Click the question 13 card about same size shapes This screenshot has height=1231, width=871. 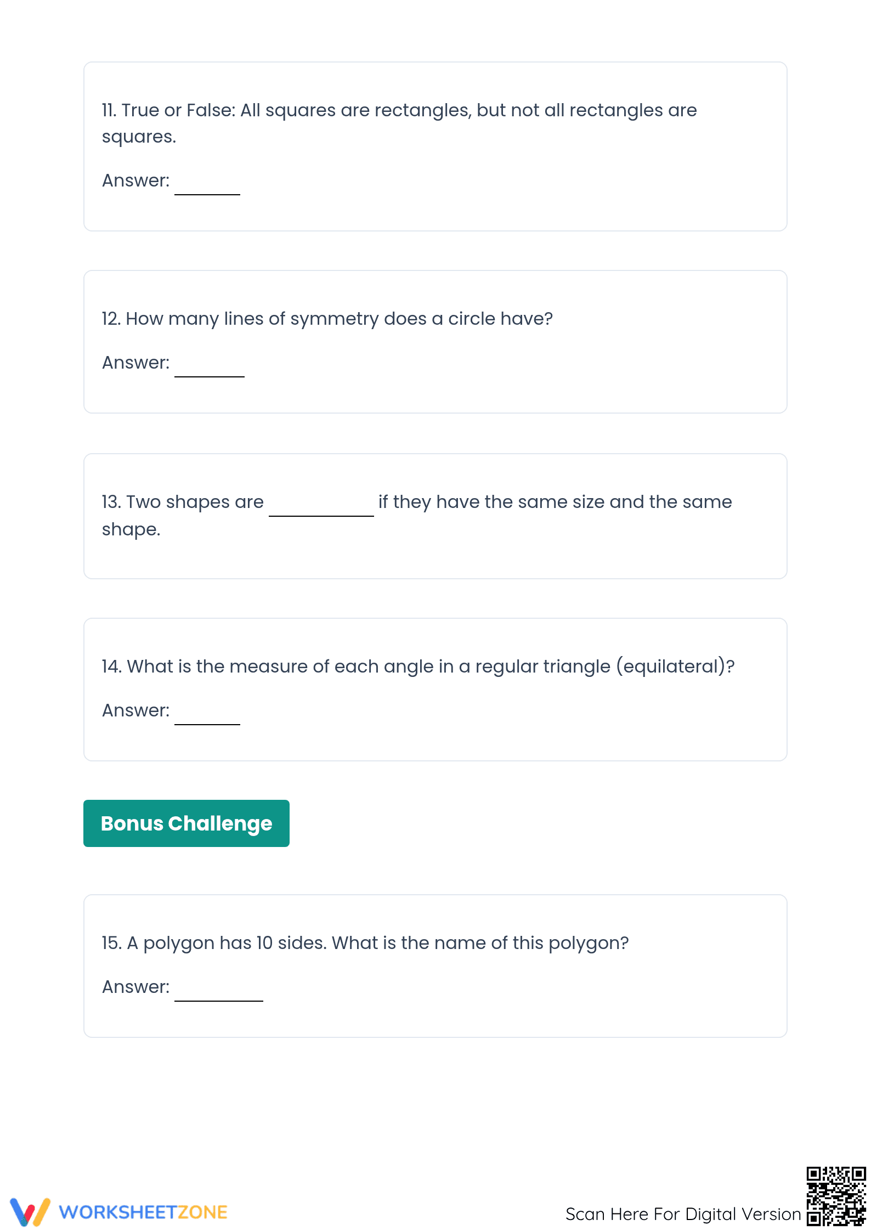(435, 516)
